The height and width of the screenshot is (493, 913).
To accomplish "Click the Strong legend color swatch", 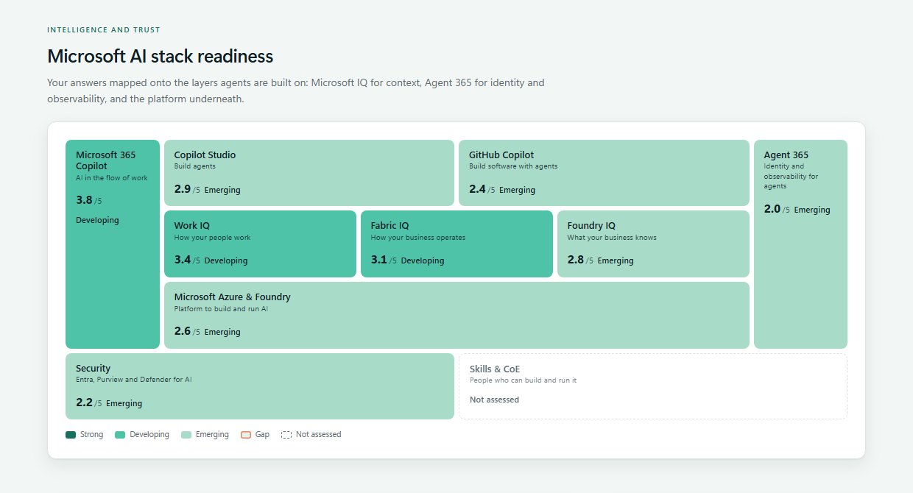I will click(71, 435).
